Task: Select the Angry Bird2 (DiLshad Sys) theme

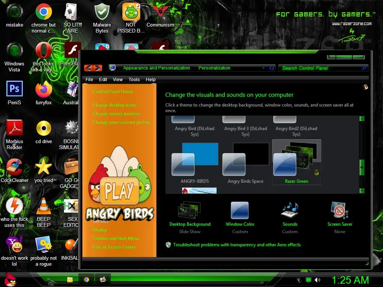Action: 296,127
